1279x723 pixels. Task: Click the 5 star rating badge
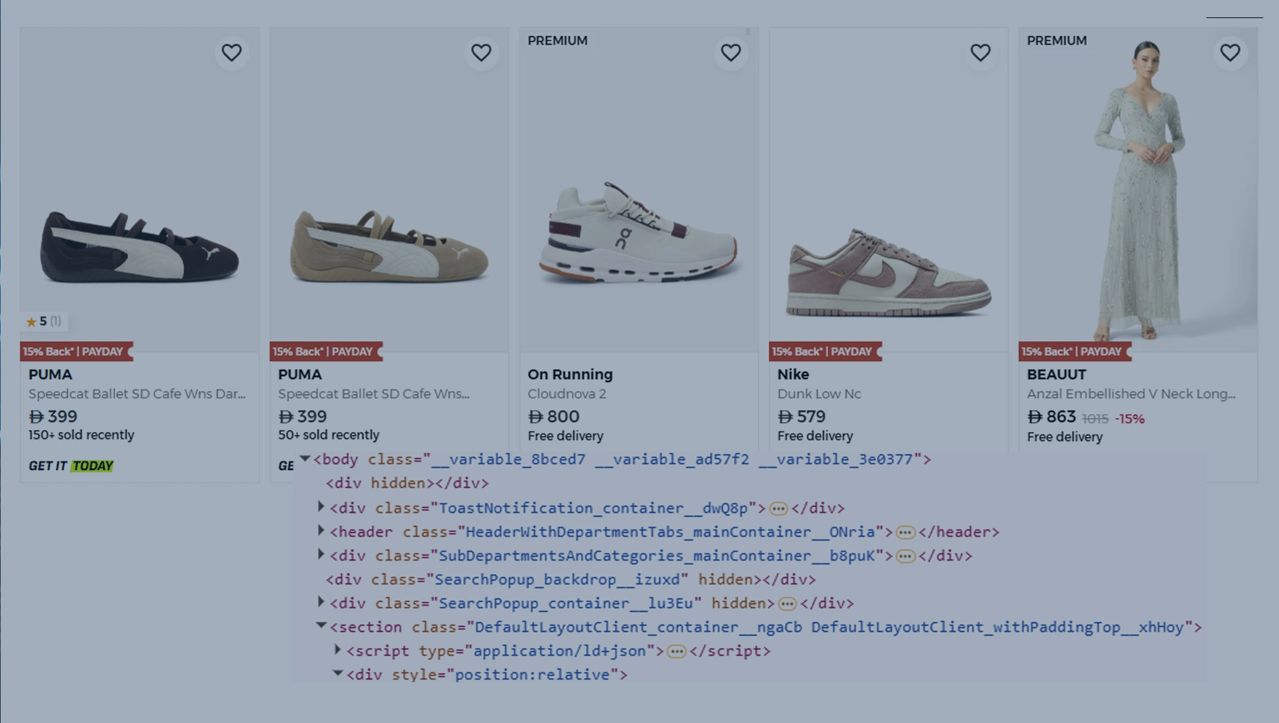point(44,322)
